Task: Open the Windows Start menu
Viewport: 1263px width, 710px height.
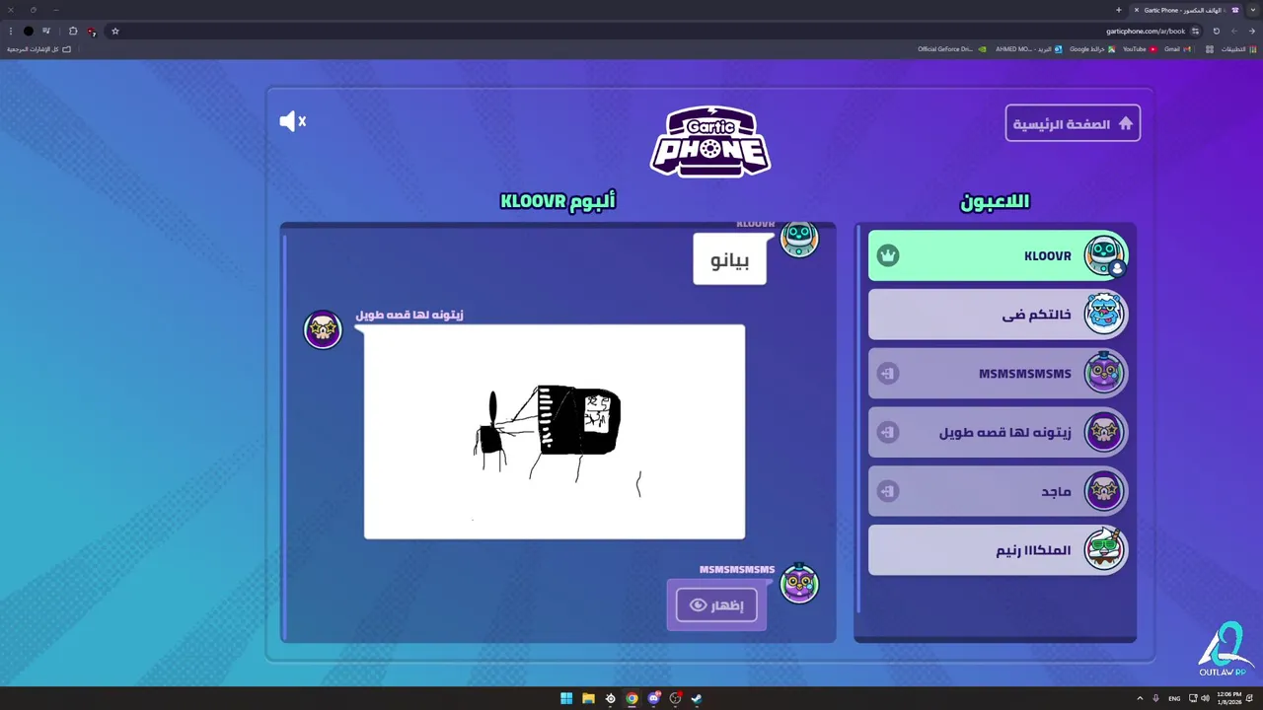Action: [x=566, y=698]
